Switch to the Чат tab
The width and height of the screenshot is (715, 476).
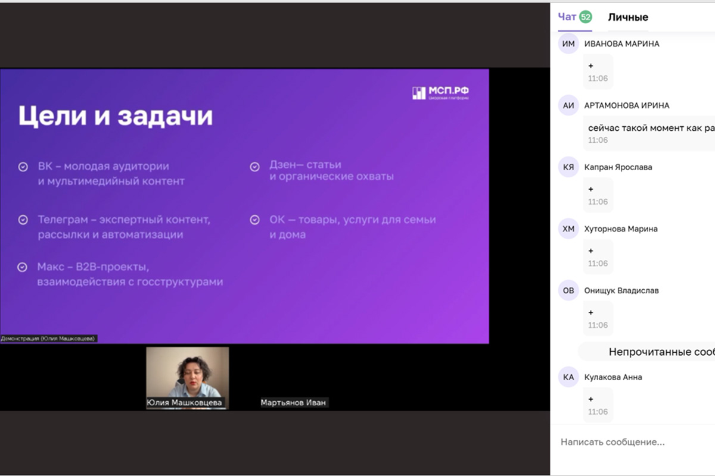coord(567,17)
